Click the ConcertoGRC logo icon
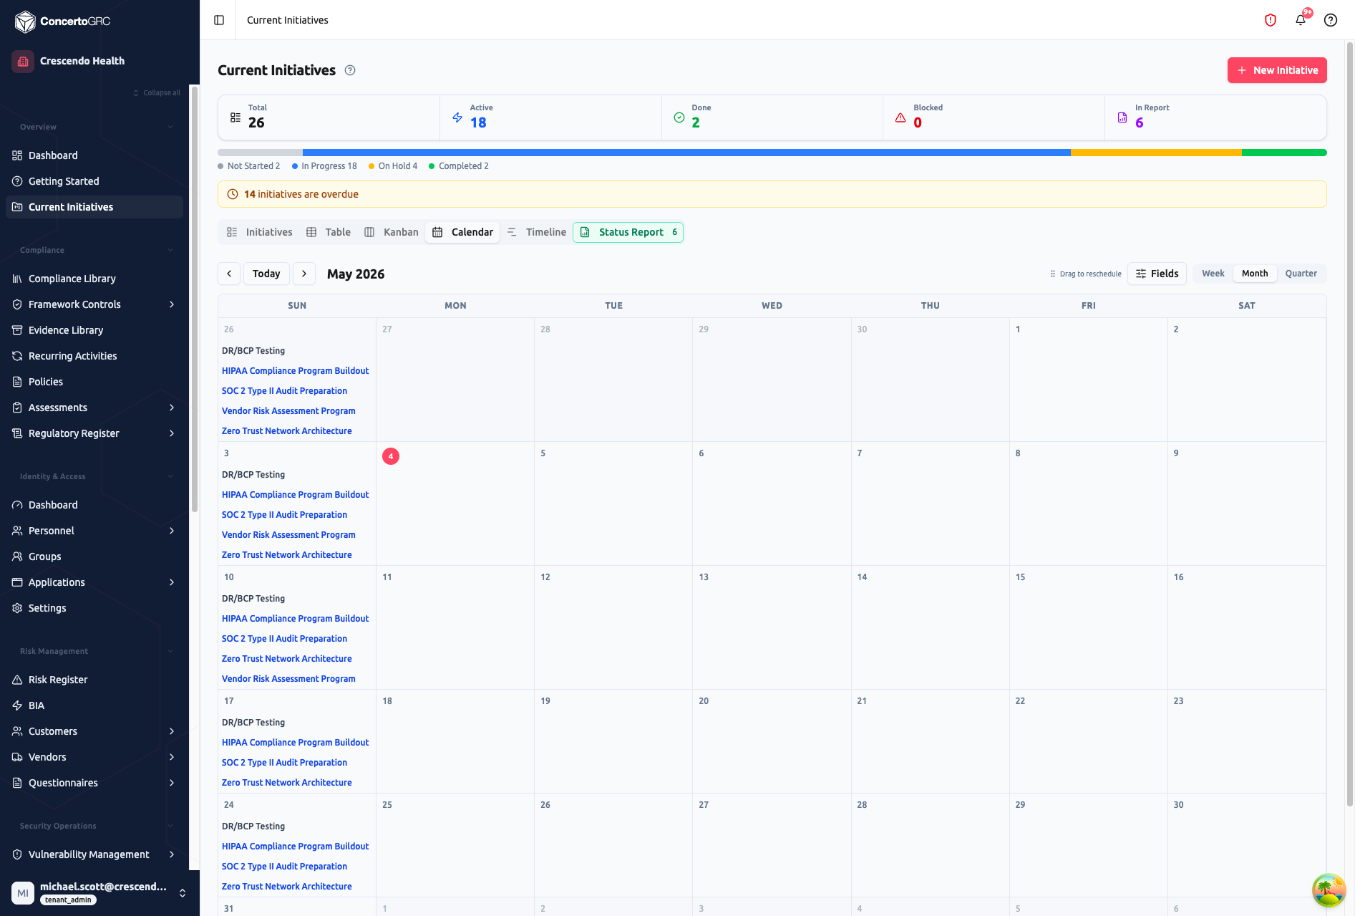This screenshot has height=916, width=1355. pyautogui.click(x=25, y=21)
